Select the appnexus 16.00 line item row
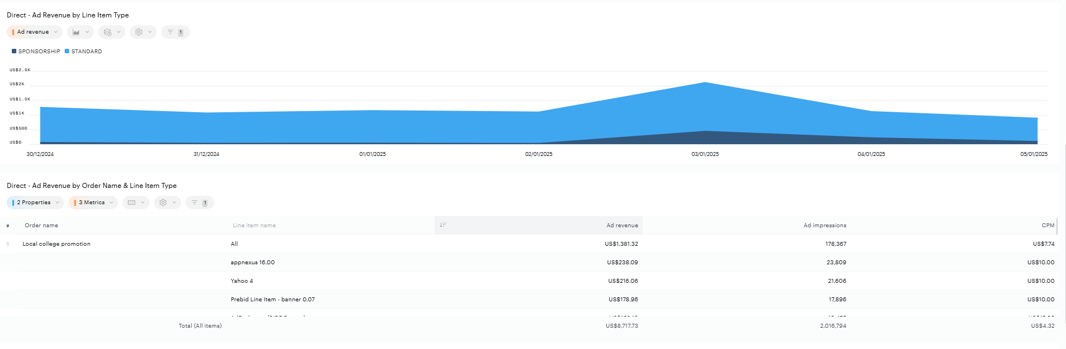Screen dimensions: 1066x349 (252, 263)
